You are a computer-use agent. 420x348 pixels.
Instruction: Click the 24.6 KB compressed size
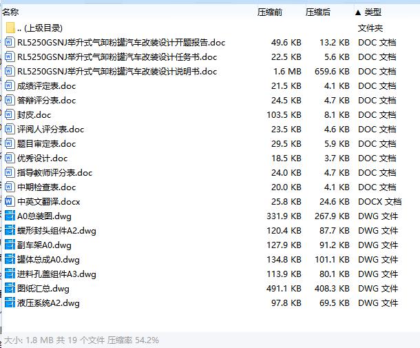(335, 202)
